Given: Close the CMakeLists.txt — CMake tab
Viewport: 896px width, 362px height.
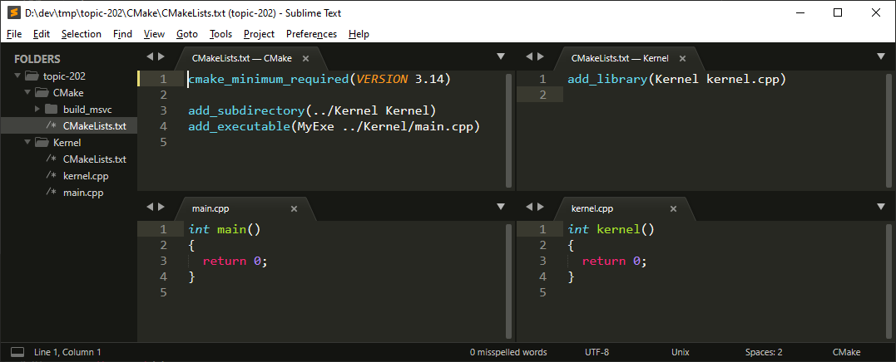Looking at the screenshot, I should [x=305, y=58].
